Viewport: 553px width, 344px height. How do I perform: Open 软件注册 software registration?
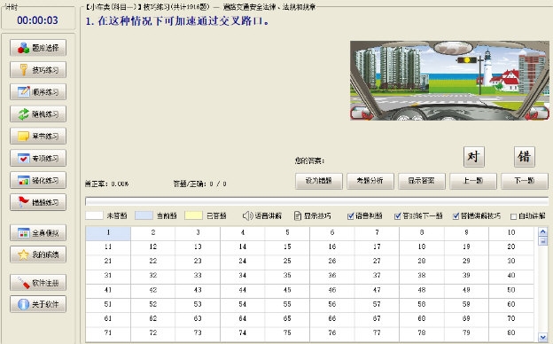(38, 283)
